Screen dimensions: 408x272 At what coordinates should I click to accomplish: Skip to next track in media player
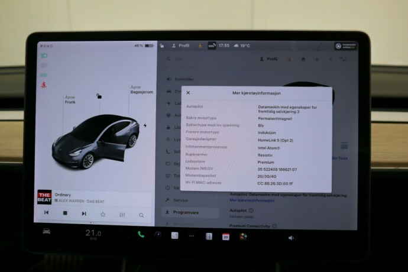[x=84, y=213]
